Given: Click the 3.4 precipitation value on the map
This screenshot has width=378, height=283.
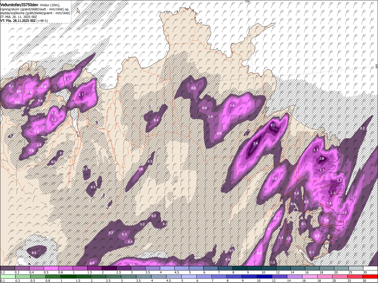Looking at the screenshot, I should pyautogui.click(x=256, y=144).
